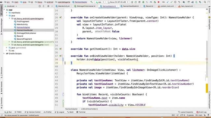
Task: Collapse the app module in the project tree
Action: coord(4,10)
